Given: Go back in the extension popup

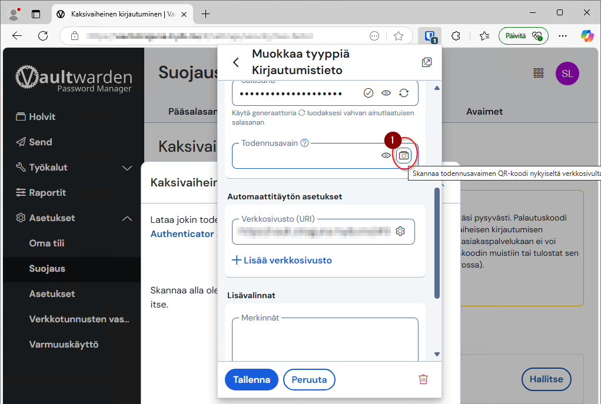Looking at the screenshot, I should click(x=236, y=62).
